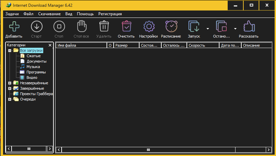
Task: Click the IDM logo in title bar
Action: point(8,5)
